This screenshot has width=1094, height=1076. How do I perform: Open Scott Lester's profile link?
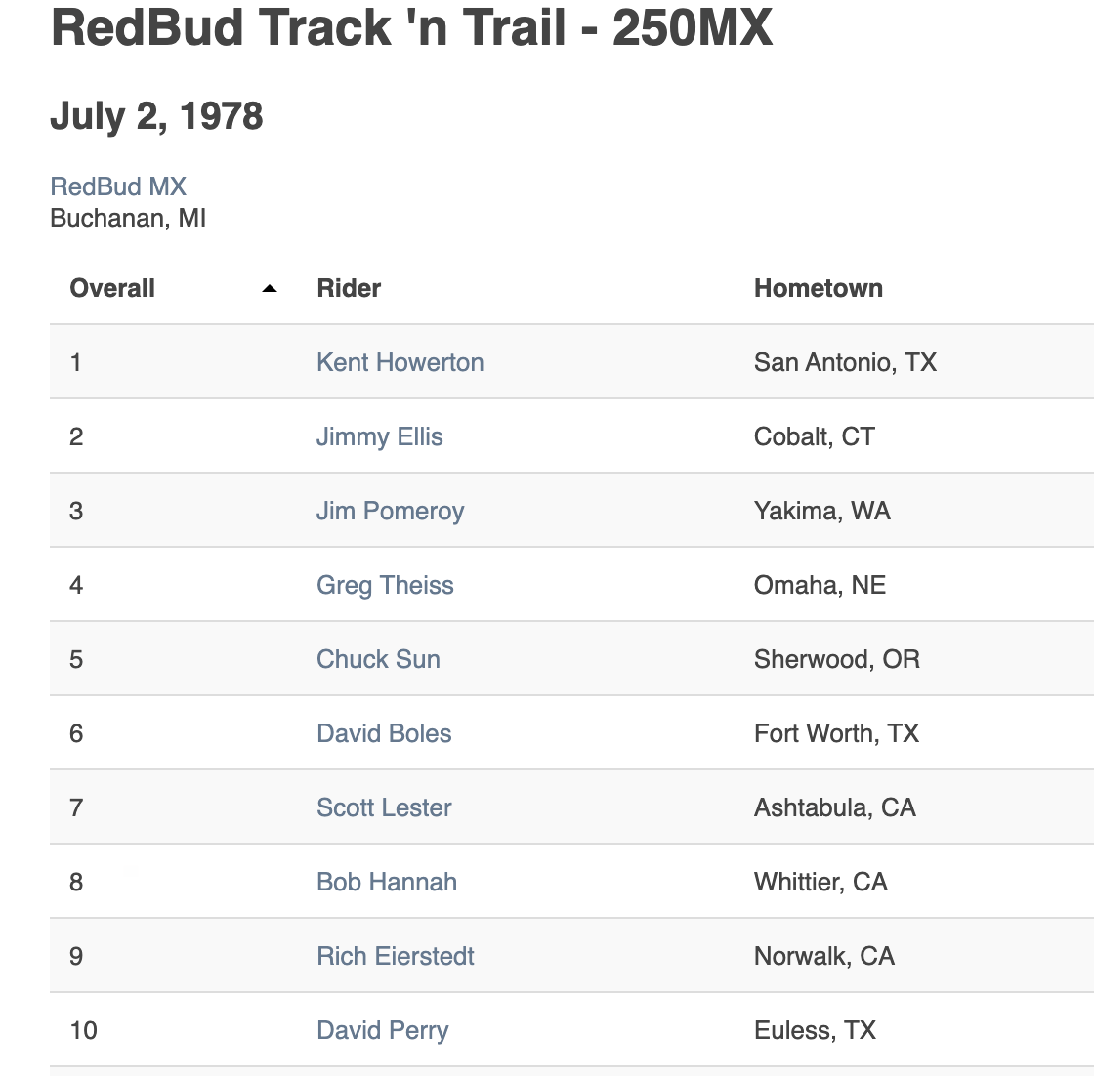(x=384, y=808)
